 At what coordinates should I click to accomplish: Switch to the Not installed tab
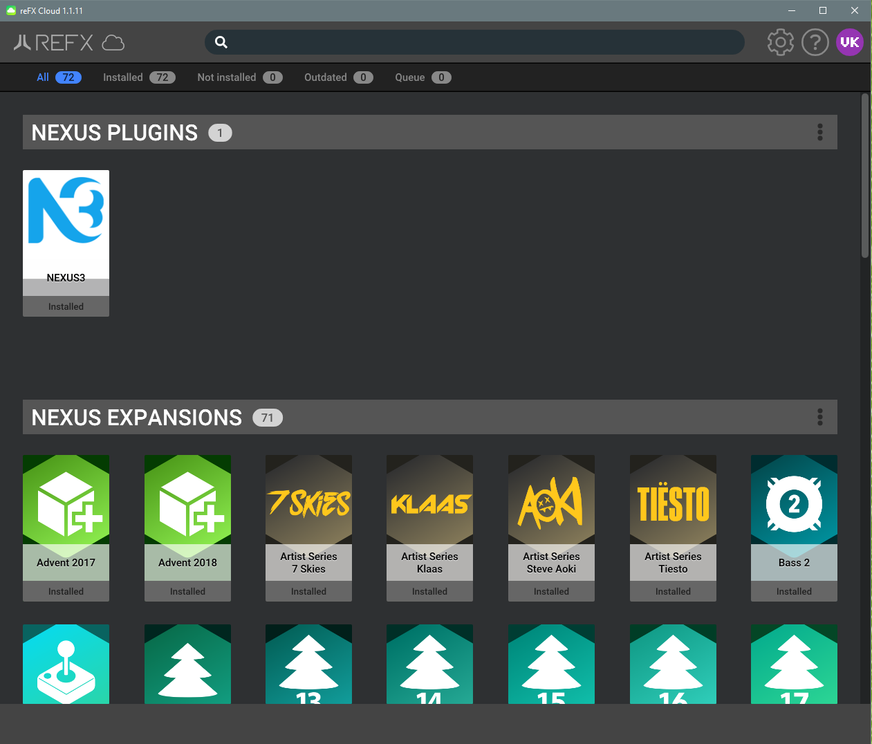[x=240, y=77]
